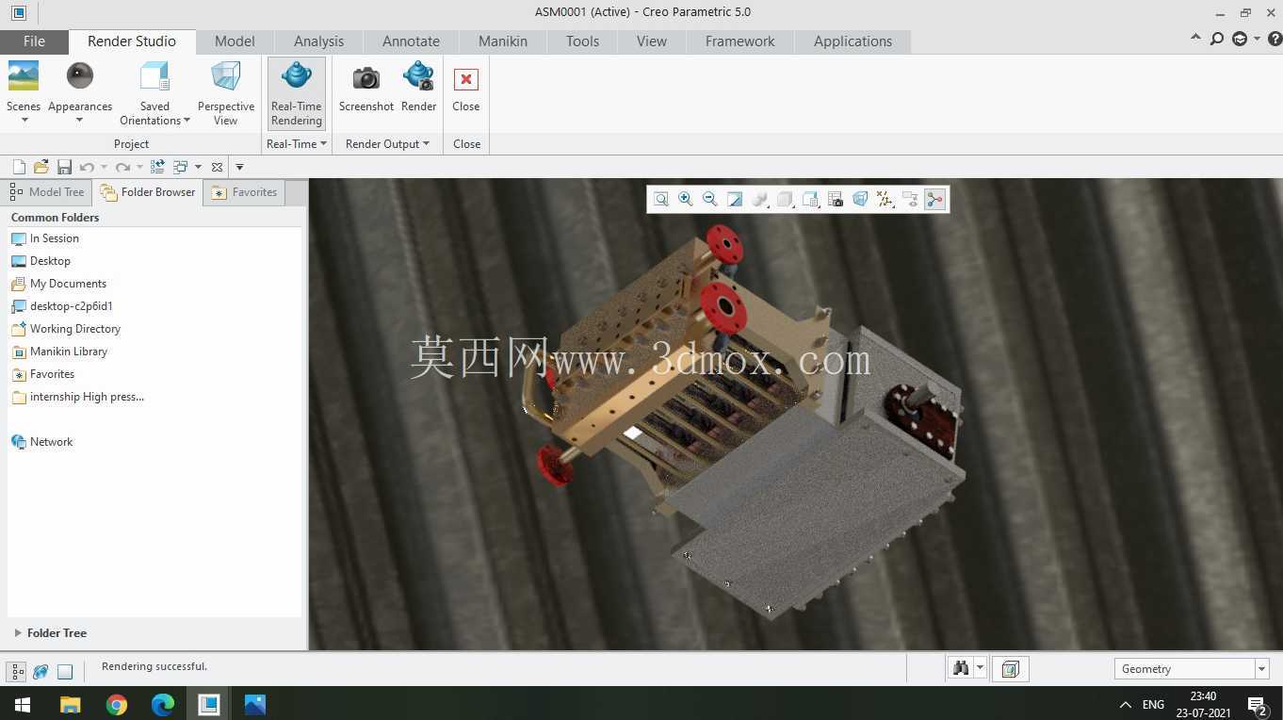The image size is (1283, 720).
Task: Open the Scenes gallery icon
Action: click(24, 76)
